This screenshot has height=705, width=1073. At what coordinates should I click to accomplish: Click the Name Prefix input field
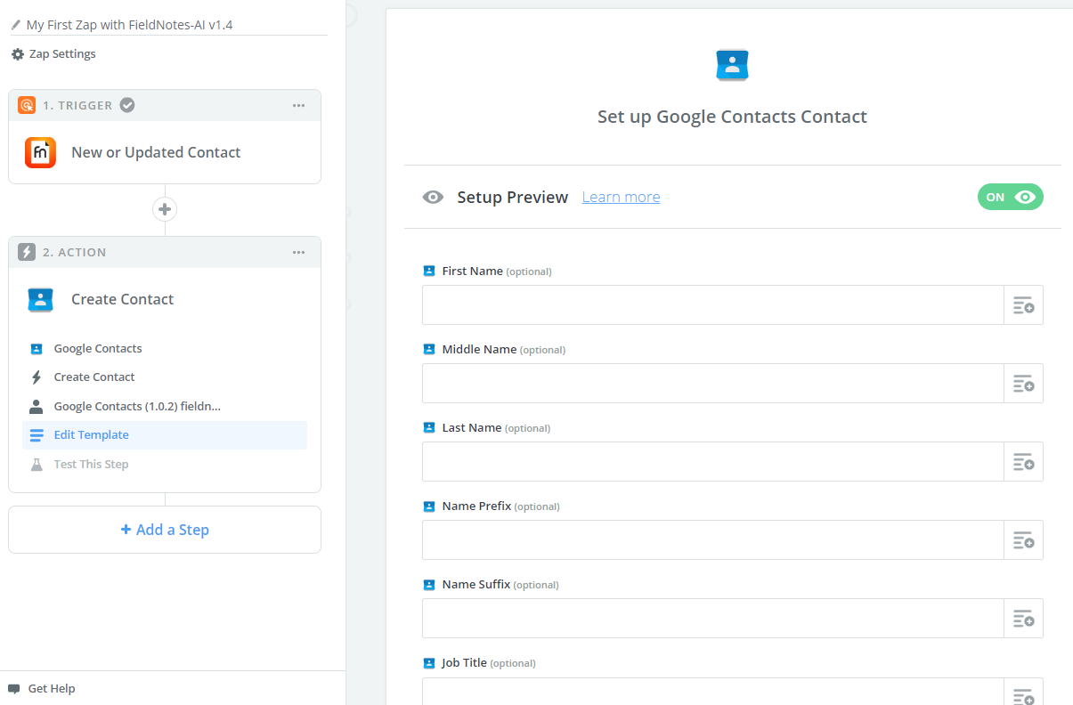(x=713, y=540)
